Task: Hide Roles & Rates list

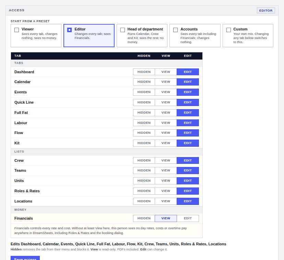Action: (144, 191)
